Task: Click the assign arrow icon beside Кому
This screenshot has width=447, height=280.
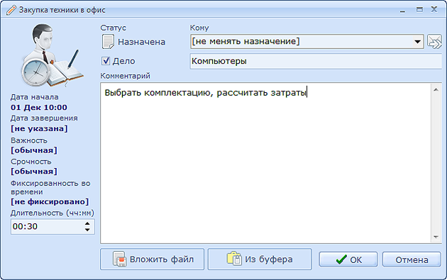Action: (x=434, y=42)
